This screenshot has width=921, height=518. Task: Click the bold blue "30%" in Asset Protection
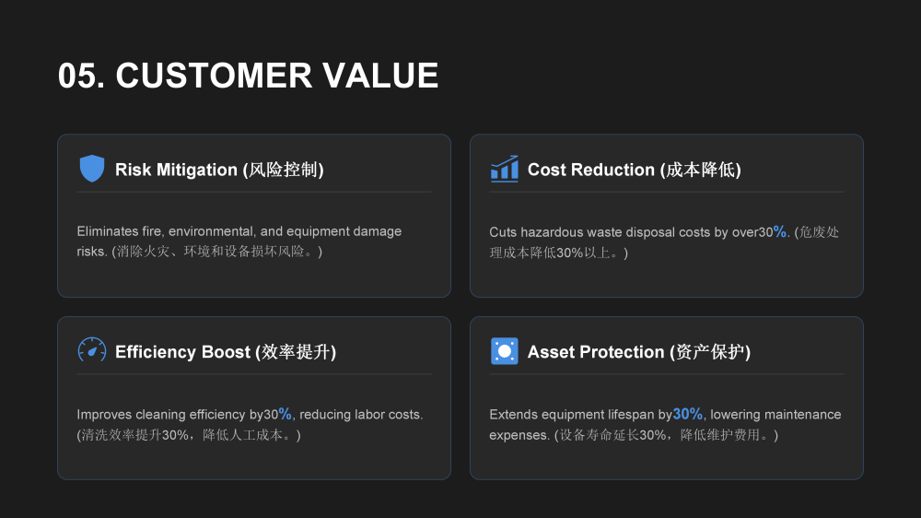[x=688, y=414]
